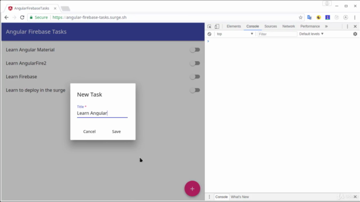This screenshot has width=360, height=202.
Task: Click the console prompt chevron
Action: 208,41
